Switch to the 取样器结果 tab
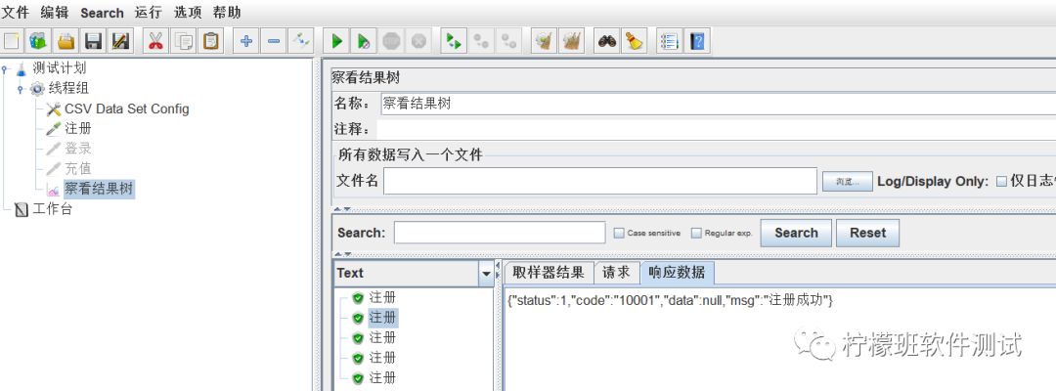This screenshot has height=391, width=1056. pos(549,273)
